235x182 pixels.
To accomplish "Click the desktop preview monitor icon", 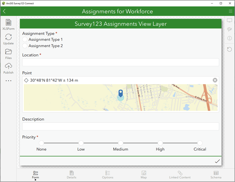I will point(229,20).
